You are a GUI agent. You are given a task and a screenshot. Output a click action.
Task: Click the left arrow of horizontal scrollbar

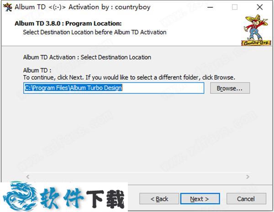[x=28, y=177]
